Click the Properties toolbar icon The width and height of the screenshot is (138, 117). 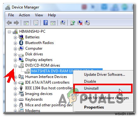pyautogui.click(x=36, y=23)
